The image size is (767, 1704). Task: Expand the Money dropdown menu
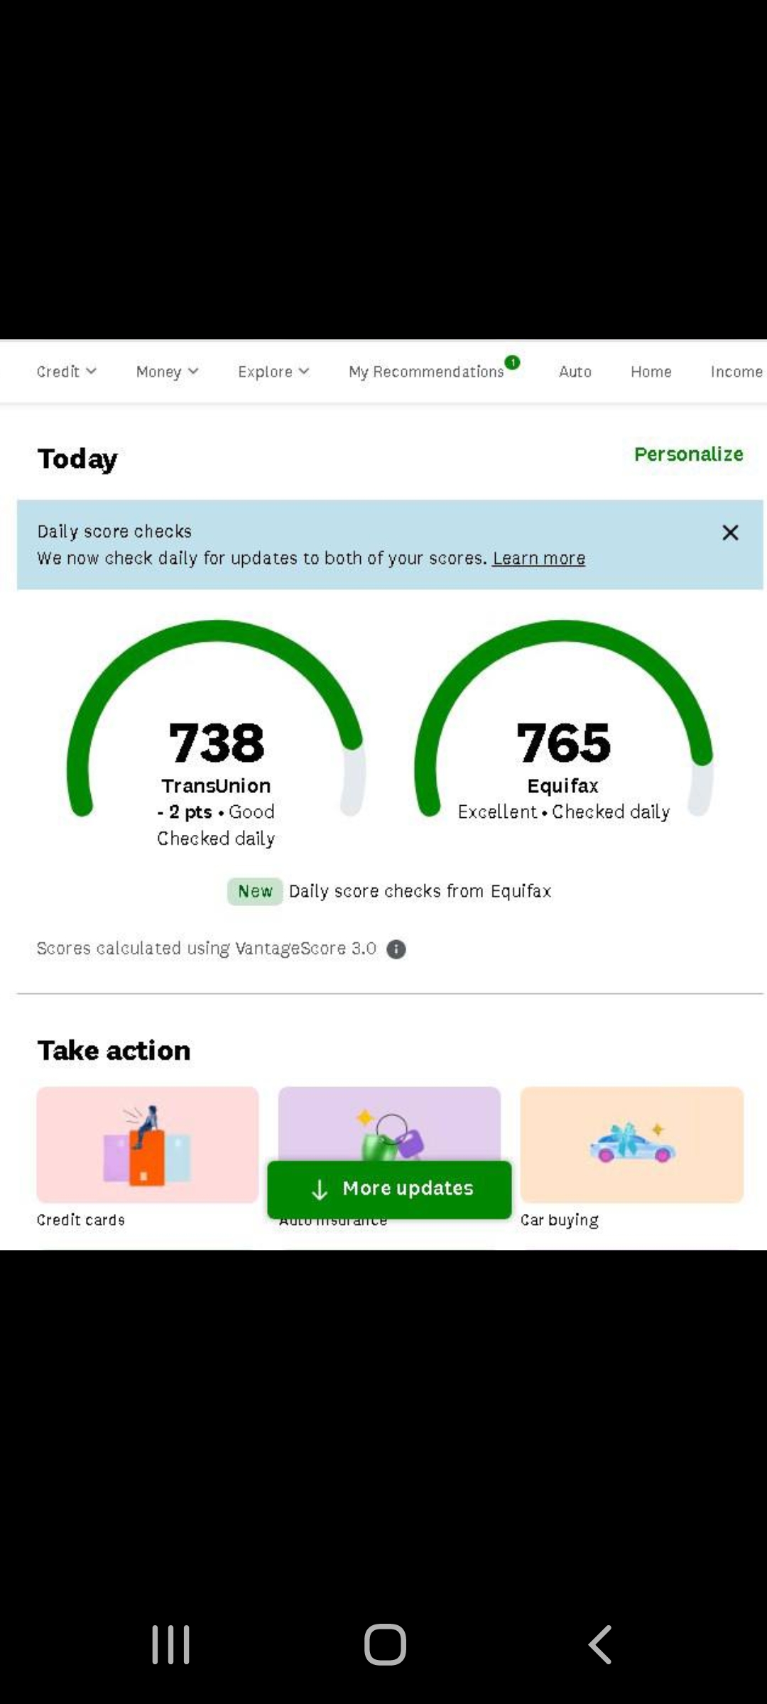(167, 371)
